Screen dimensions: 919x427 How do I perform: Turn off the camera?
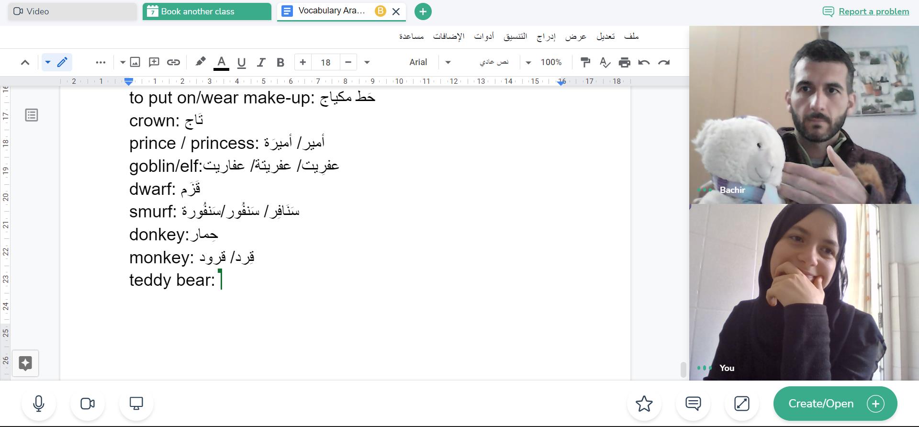(x=88, y=404)
